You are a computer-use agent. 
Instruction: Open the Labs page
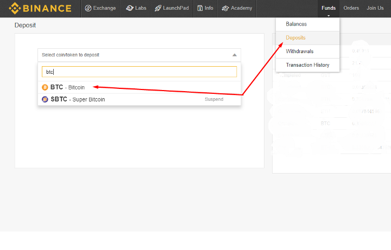(136, 8)
